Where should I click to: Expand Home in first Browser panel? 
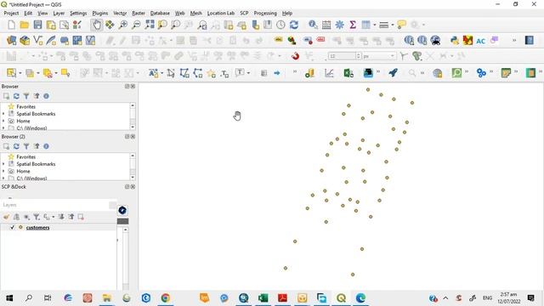(3, 121)
